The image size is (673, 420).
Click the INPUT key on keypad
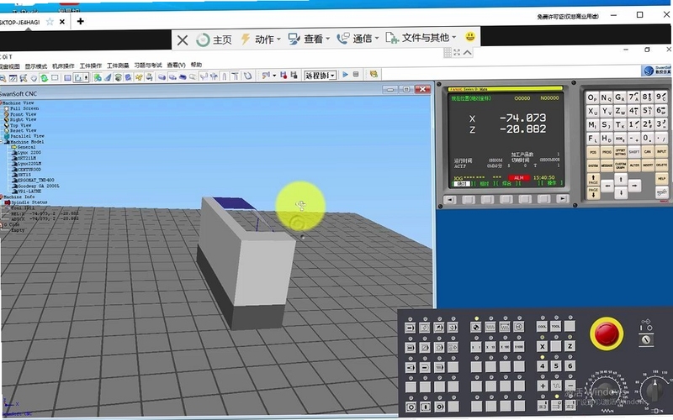[x=661, y=152]
